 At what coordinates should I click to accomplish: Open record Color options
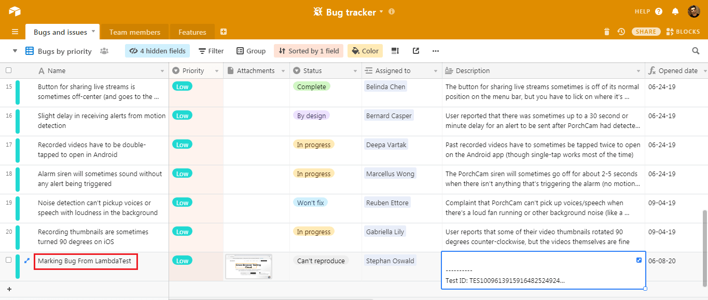click(x=365, y=50)
